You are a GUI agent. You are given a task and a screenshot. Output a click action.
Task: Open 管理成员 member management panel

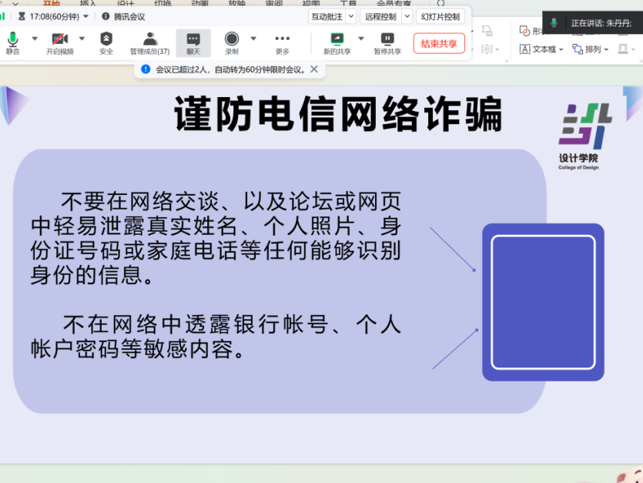(x=149, y=42)
